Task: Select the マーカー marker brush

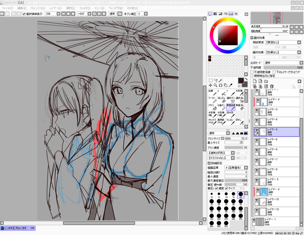Action: click(x=212, y=100)
